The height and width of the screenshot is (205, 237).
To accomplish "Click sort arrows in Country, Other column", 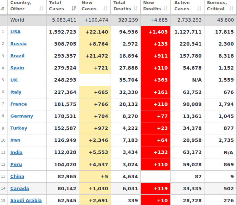I will [41, 9].
